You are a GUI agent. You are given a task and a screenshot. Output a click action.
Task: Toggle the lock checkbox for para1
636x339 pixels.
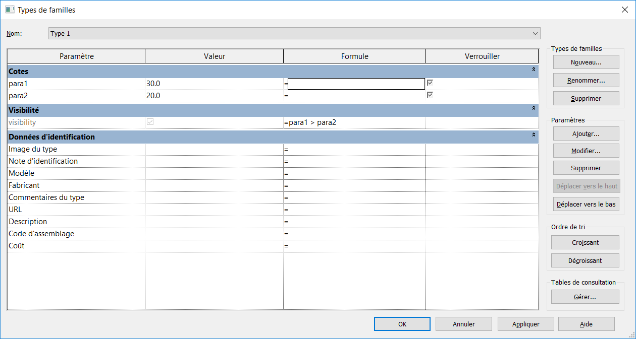tap(430, 83)
